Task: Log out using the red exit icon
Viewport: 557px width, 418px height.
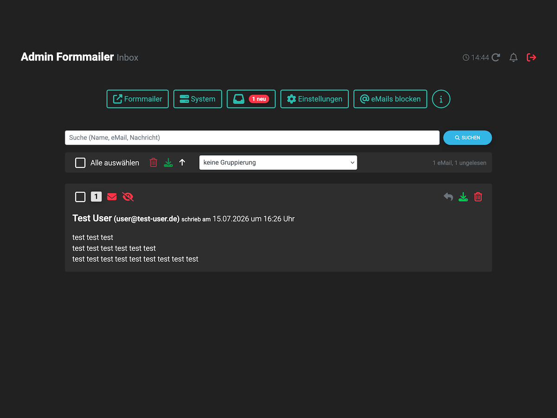Action: (531, 58)
